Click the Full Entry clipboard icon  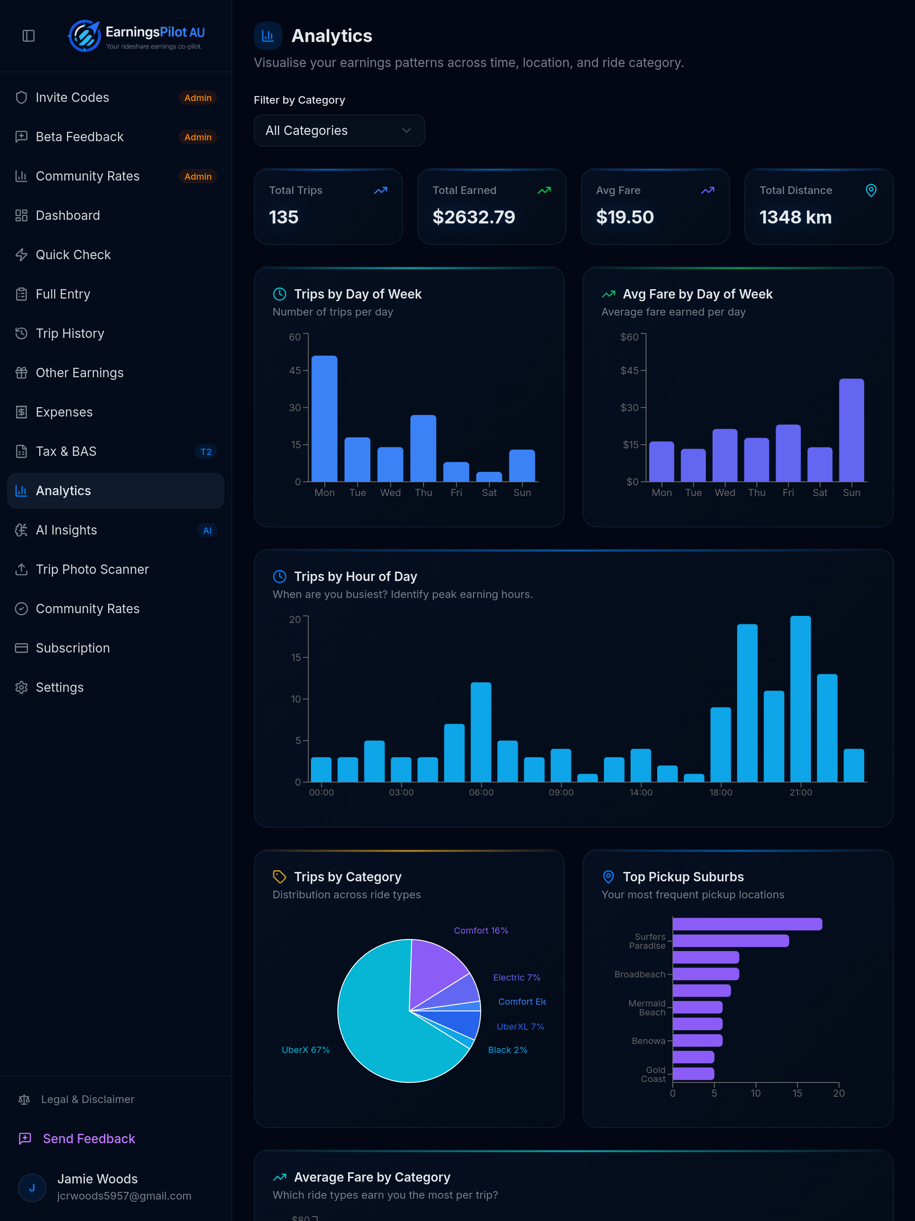coord(21,294)
